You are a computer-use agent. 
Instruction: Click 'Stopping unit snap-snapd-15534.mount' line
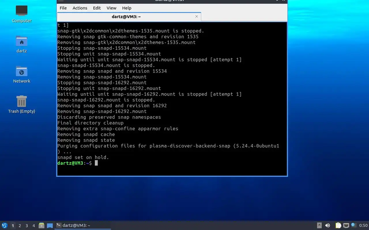(x=109, y=54)
